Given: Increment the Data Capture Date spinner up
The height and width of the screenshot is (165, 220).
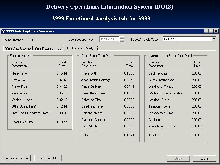Looking at the screenshot, I should [122, 38].
